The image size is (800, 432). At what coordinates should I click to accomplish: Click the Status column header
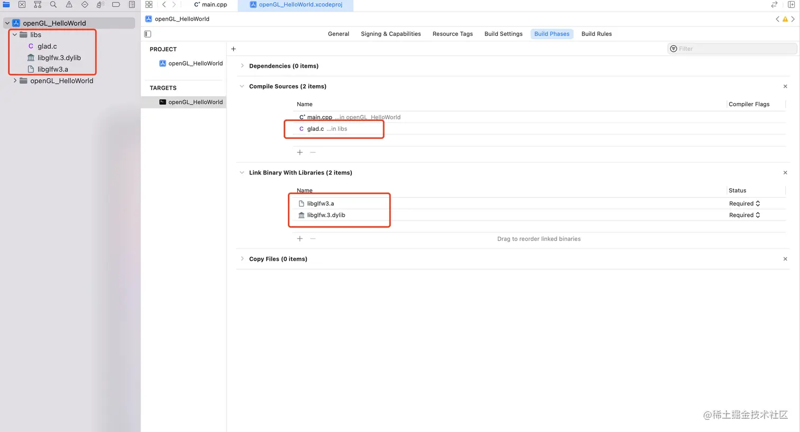click(x=738, y=190)
